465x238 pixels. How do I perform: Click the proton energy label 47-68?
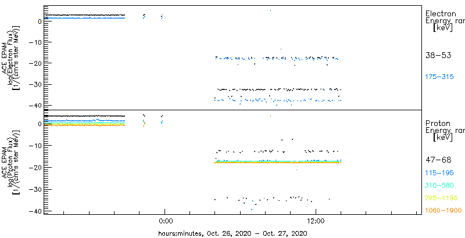[x=438, y=160]
